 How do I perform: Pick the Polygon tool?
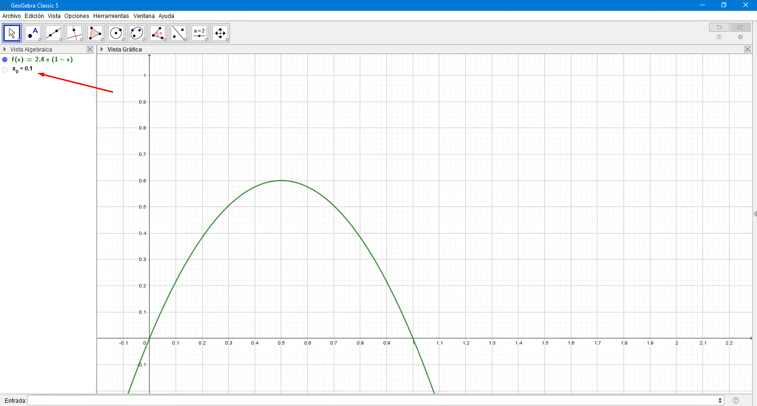pyautogui.click(x=95, y=33)
